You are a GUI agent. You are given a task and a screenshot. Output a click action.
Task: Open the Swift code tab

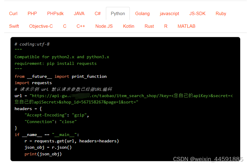click(14, 26)
